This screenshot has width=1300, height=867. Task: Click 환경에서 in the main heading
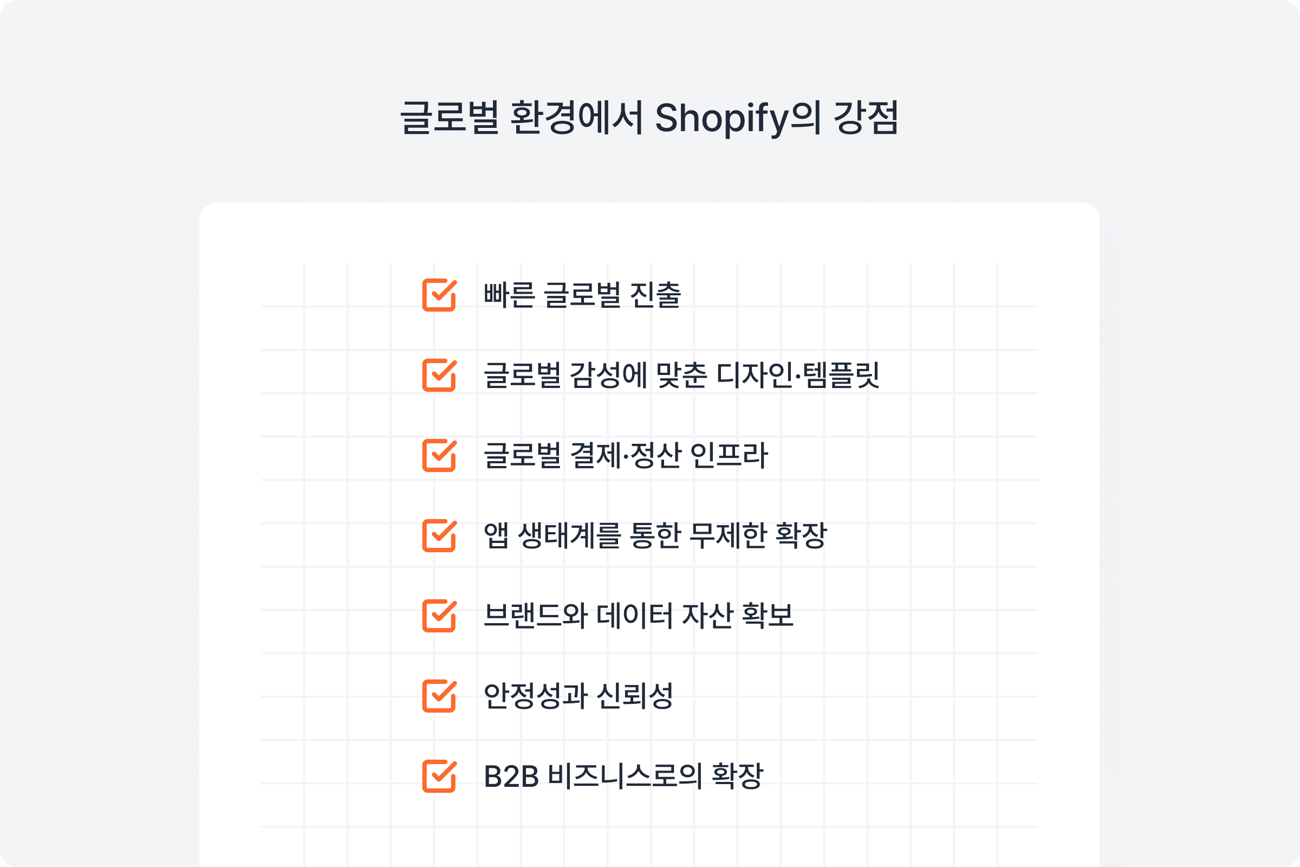(576, 118)
